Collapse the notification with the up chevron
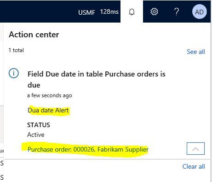The image size is (212, 182). [x=195, y=148]
